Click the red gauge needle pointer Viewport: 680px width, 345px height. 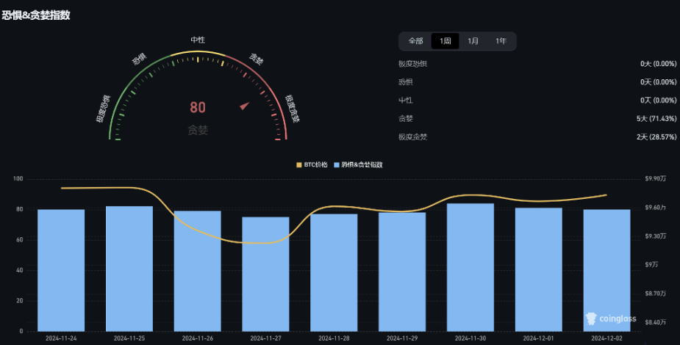245,106
